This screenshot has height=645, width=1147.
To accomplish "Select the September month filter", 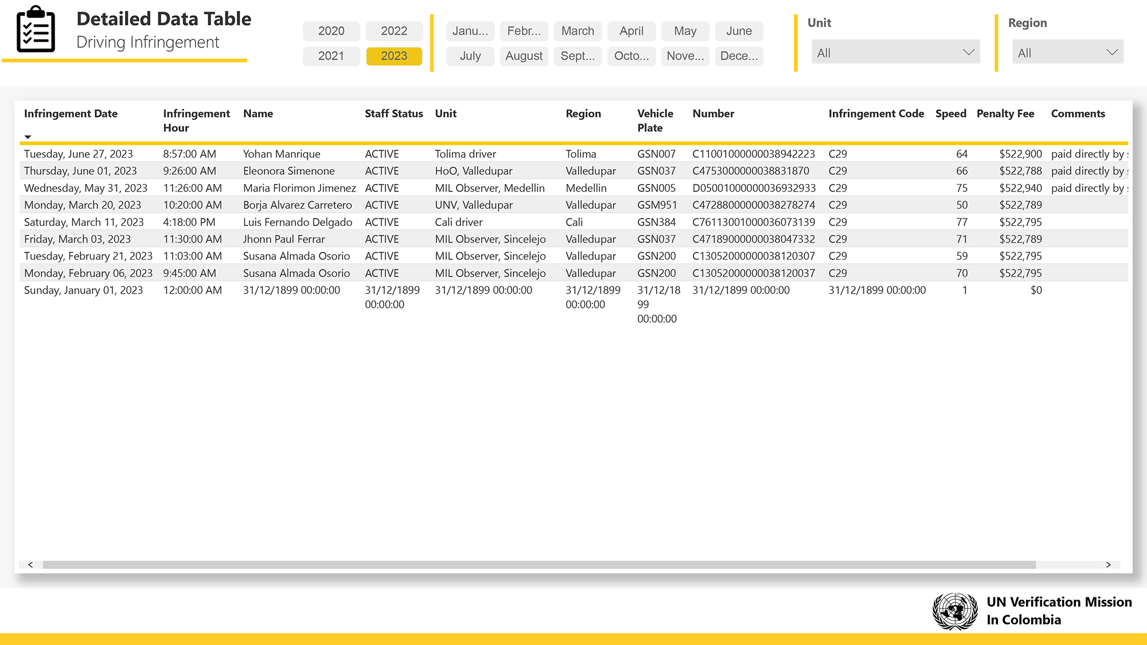I will click(x=578, y=56).
